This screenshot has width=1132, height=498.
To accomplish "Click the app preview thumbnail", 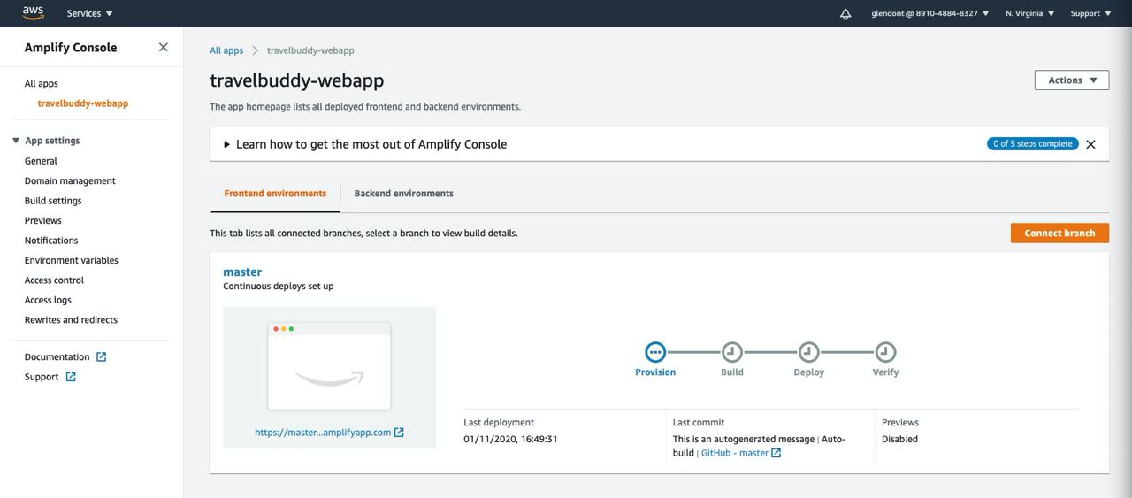I will pos(329,366).
